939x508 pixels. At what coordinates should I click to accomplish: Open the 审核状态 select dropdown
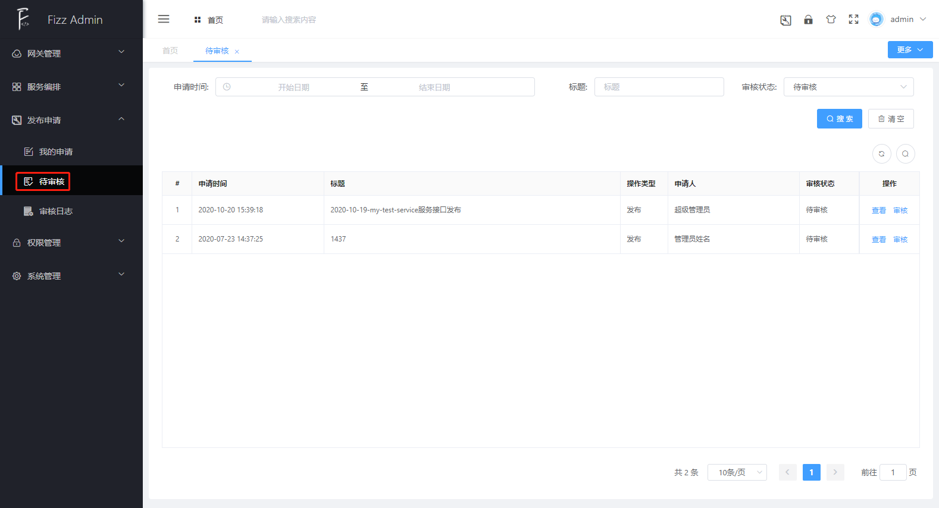coord(849,87)
